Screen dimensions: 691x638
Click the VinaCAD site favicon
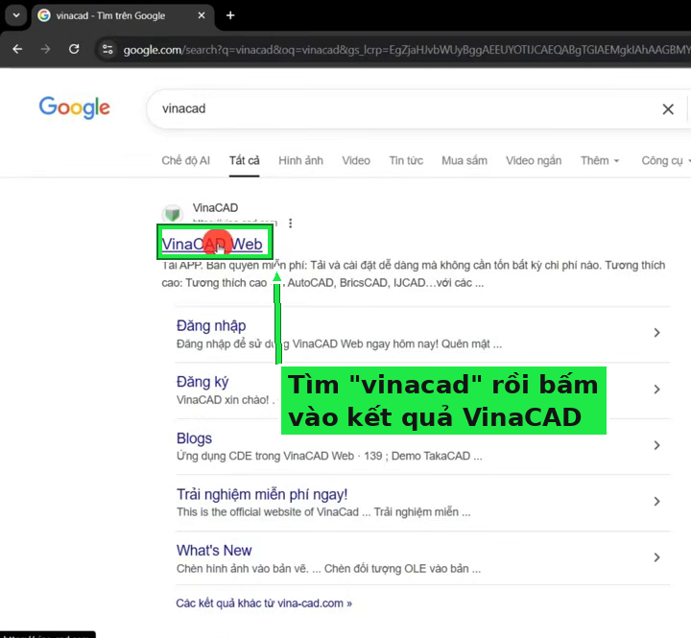pyautogui.click(x=173, y=214)
